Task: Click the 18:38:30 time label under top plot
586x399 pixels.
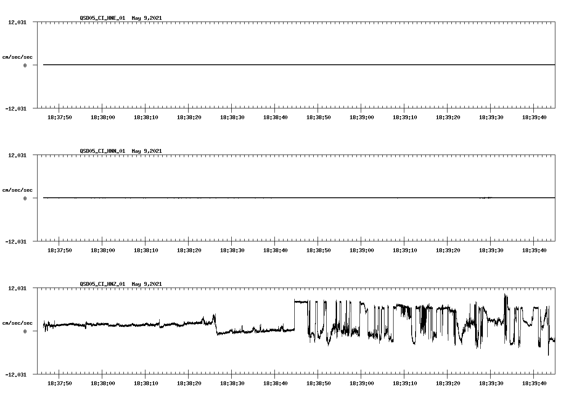Action: [x=232, y=116]
